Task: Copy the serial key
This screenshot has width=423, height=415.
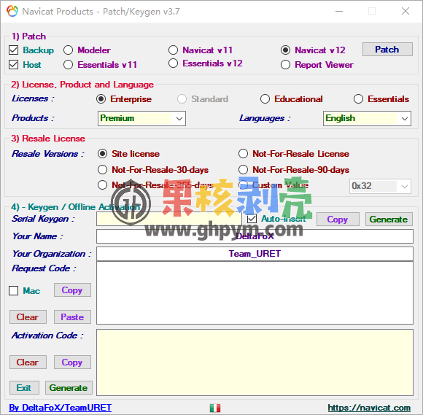Action: coord(338,219)
